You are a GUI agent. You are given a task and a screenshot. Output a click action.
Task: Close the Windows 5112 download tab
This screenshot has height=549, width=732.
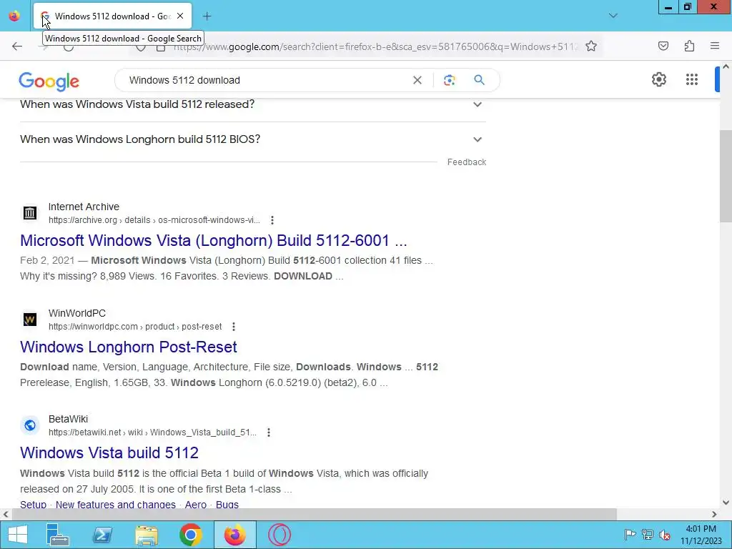click(x=180, y=16)
